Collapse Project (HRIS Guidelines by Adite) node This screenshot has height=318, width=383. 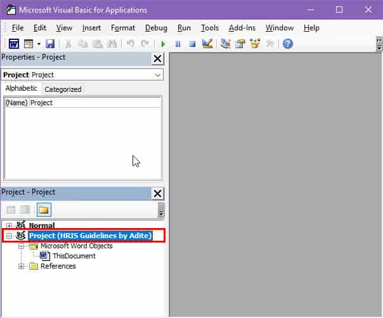click(x=9, y=236)
